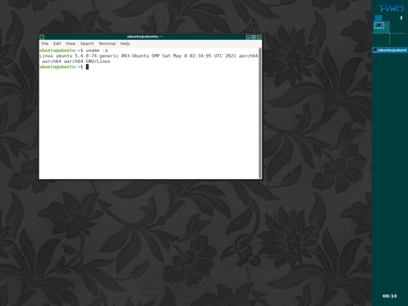
Task: Click the FVWM logo in the side panel
Action: (390, 7)
